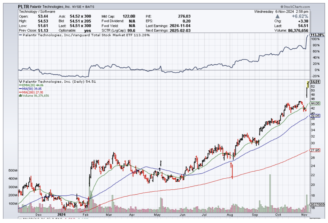This screenshot has height=223, width=328.
Task: Click the red MA(200) legend line marker
Action: click(x=20, y=92)
